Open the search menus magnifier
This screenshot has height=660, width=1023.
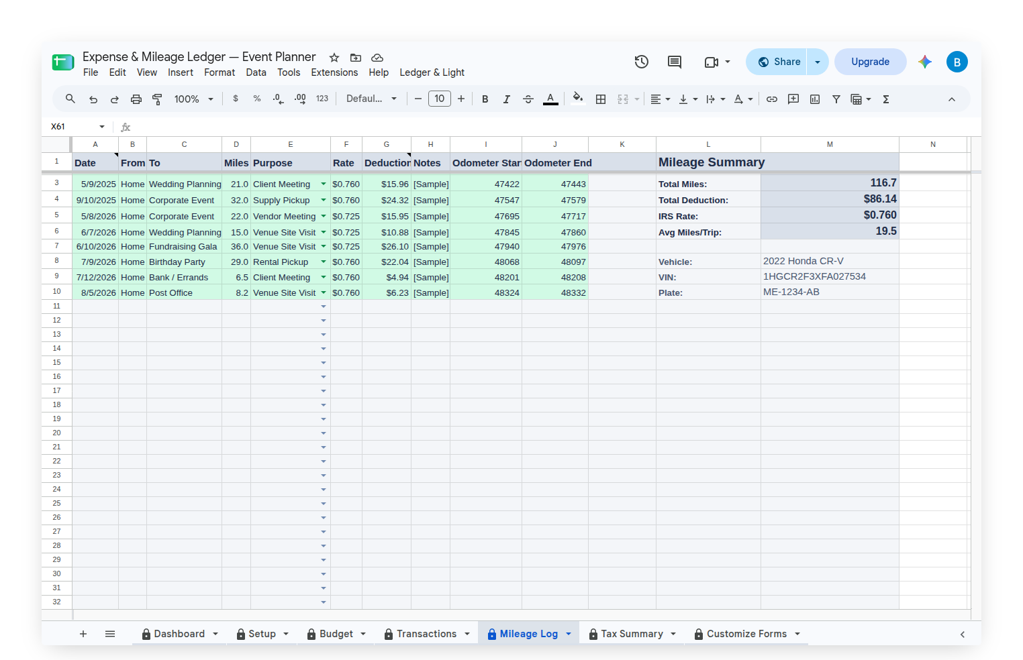click(x=70, y=99)
